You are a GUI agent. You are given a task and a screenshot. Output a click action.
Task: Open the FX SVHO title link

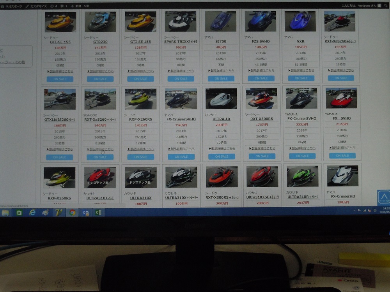tap(342, 118)
